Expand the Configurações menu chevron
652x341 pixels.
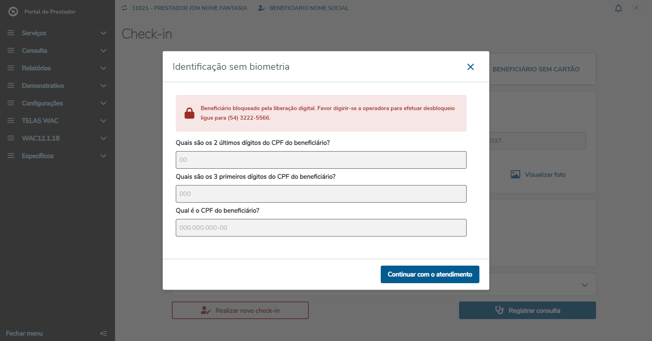[x=103, y=103]
